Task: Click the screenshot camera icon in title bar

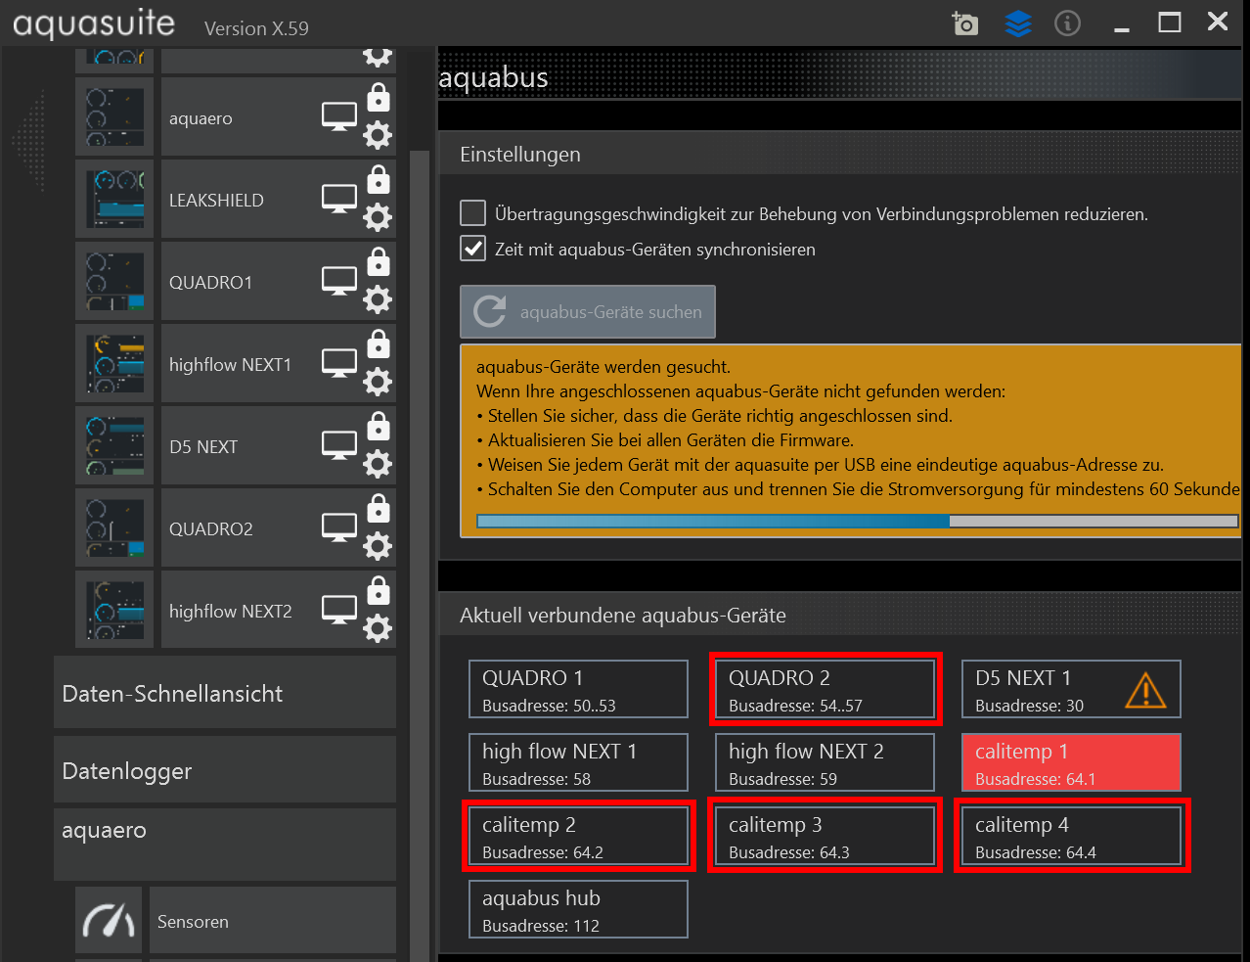Action: tap(964, 23)
